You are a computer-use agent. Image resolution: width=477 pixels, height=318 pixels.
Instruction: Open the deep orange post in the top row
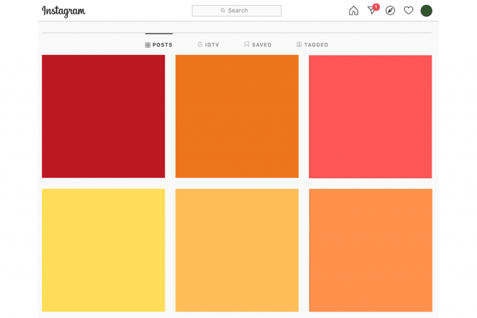click(x=237, y=116)
